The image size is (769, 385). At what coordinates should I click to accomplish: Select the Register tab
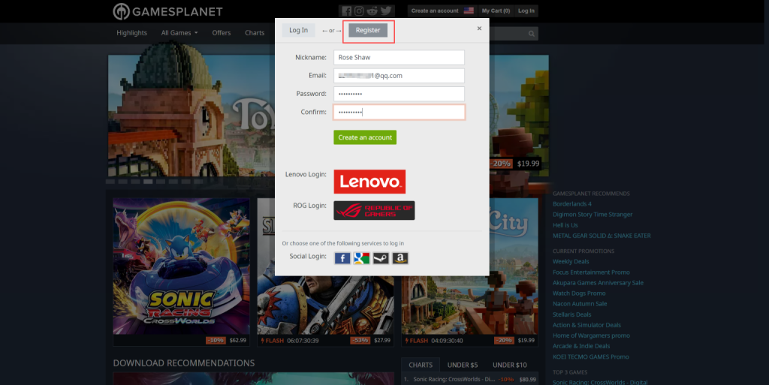pos(368,30)
